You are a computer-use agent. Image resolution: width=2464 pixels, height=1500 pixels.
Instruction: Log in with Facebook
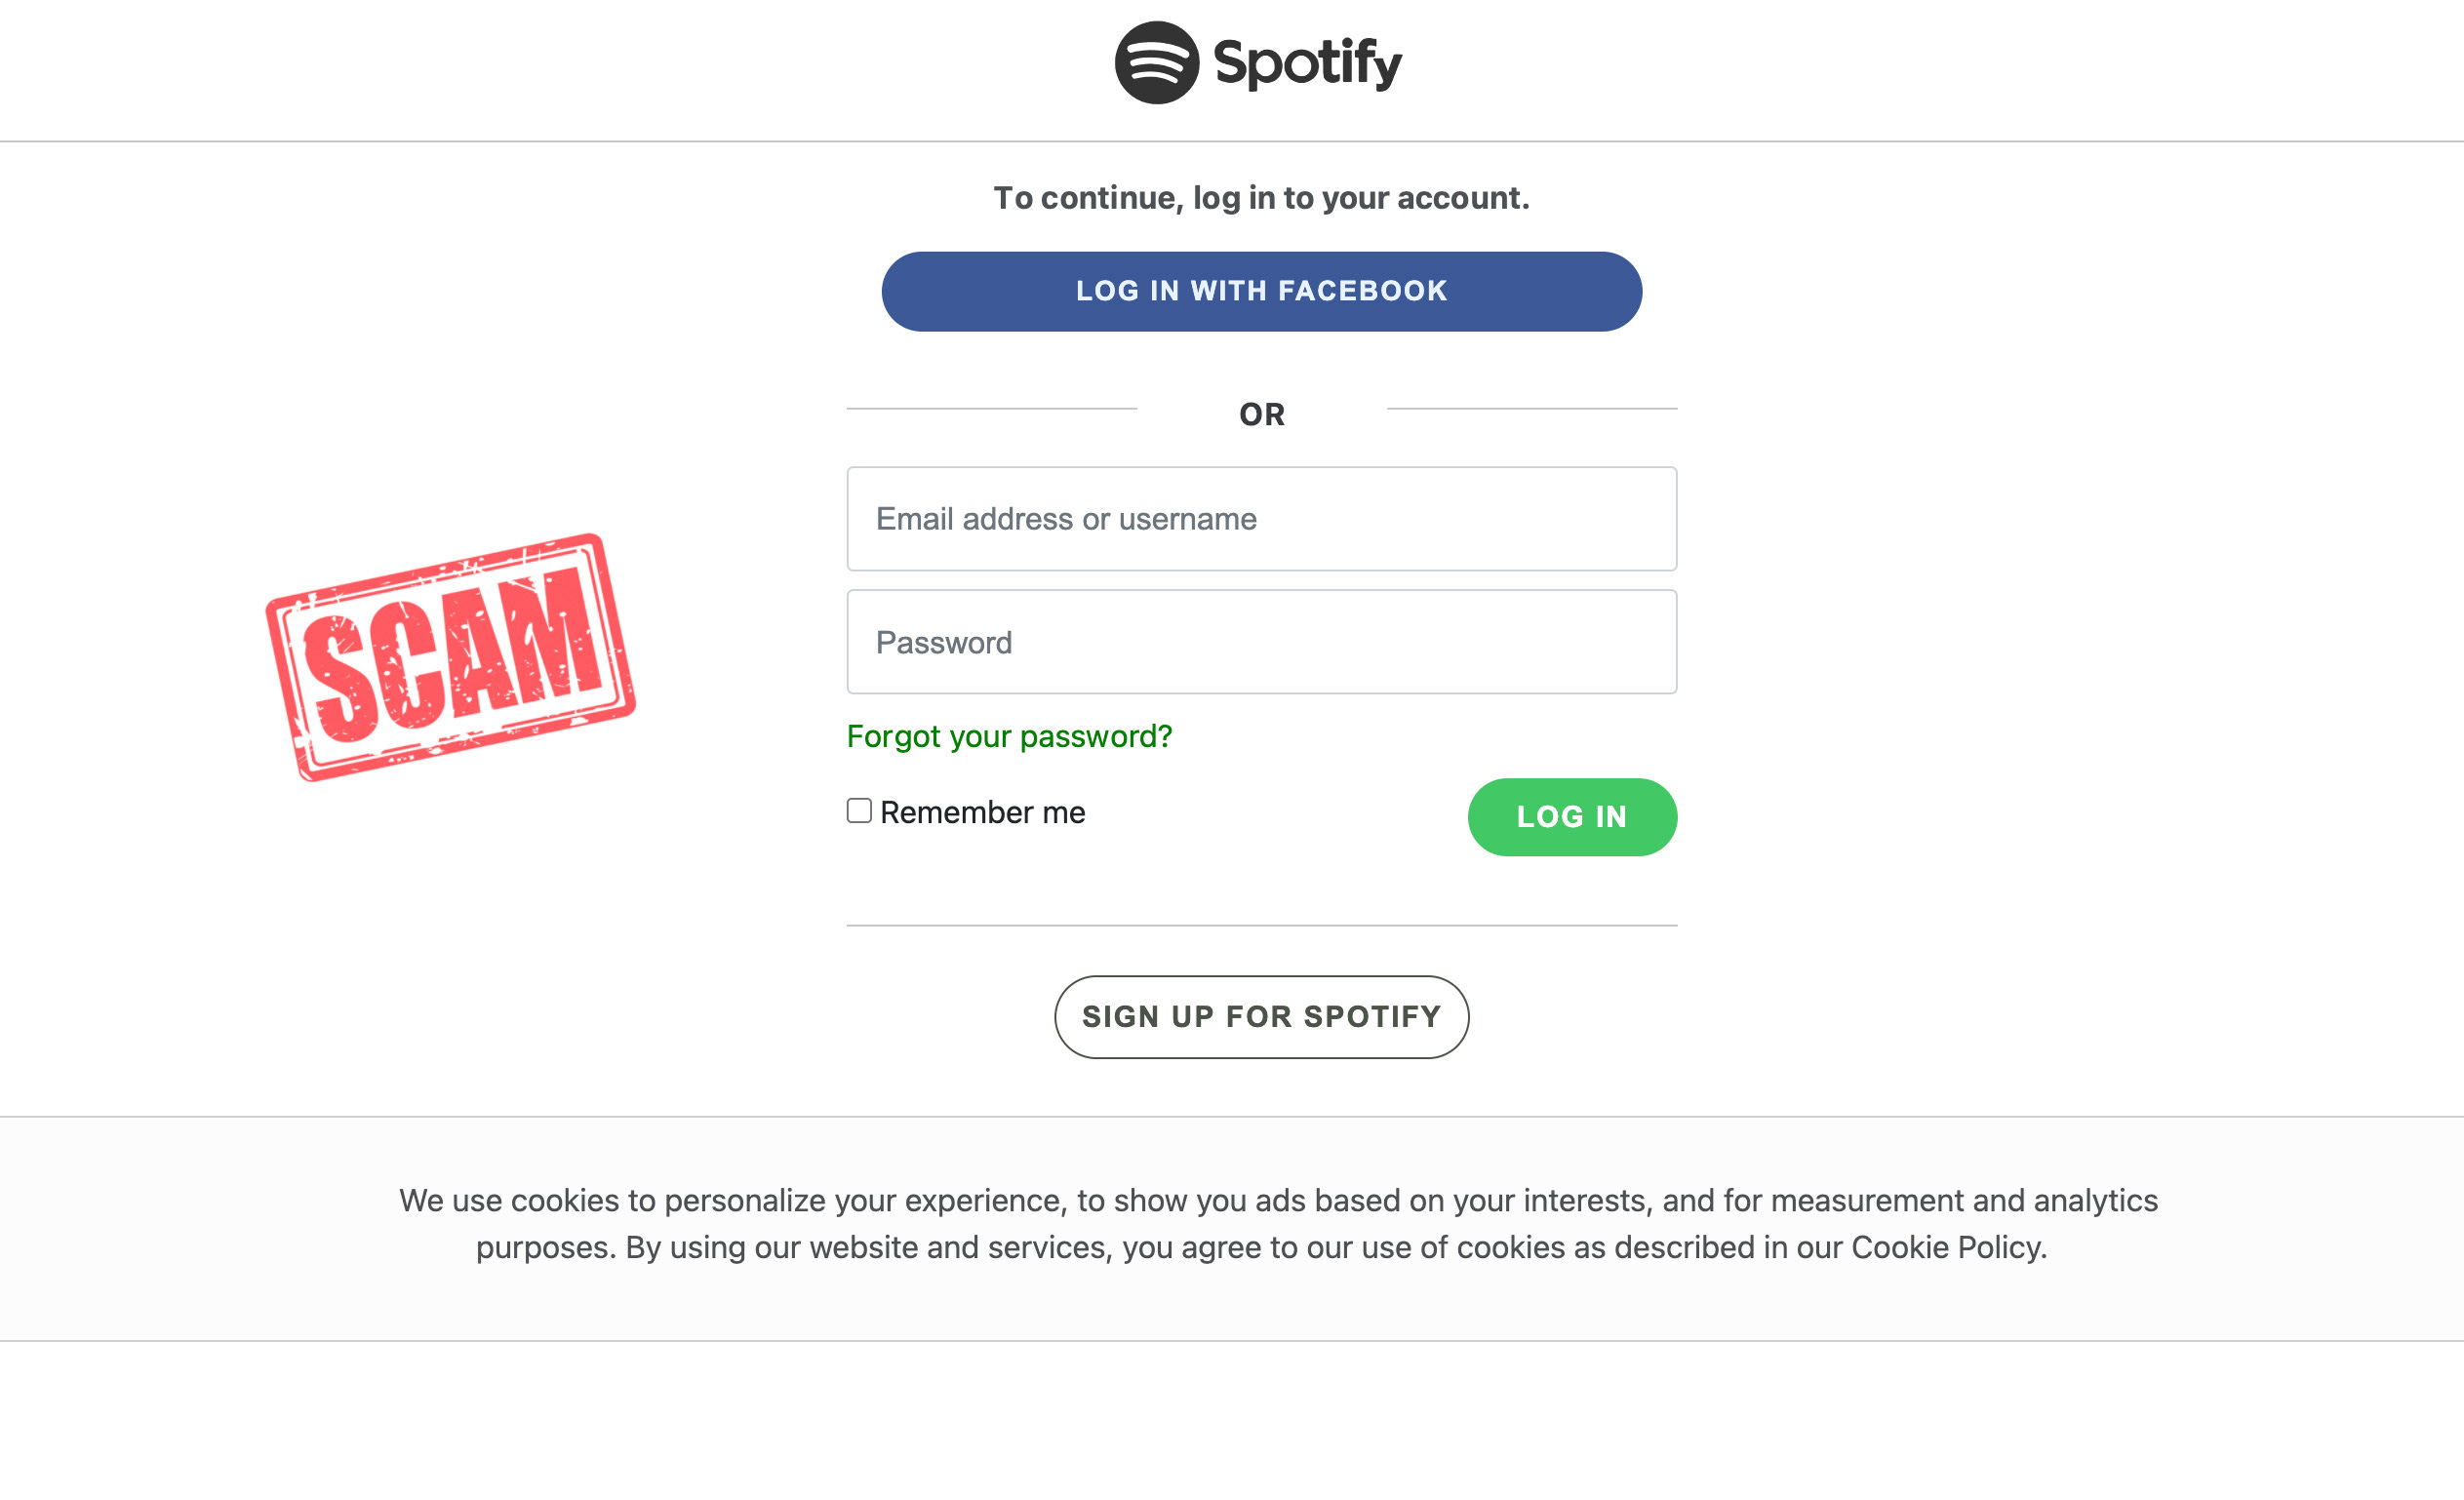(1261, 291)
